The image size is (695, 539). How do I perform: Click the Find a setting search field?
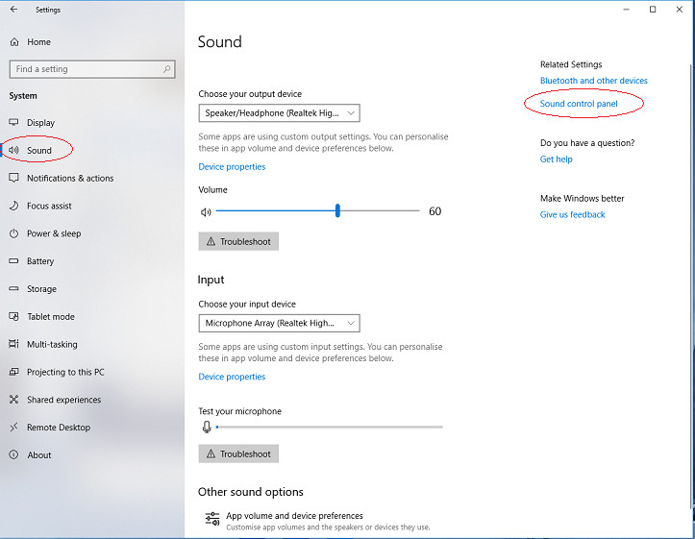coord(85,69)
